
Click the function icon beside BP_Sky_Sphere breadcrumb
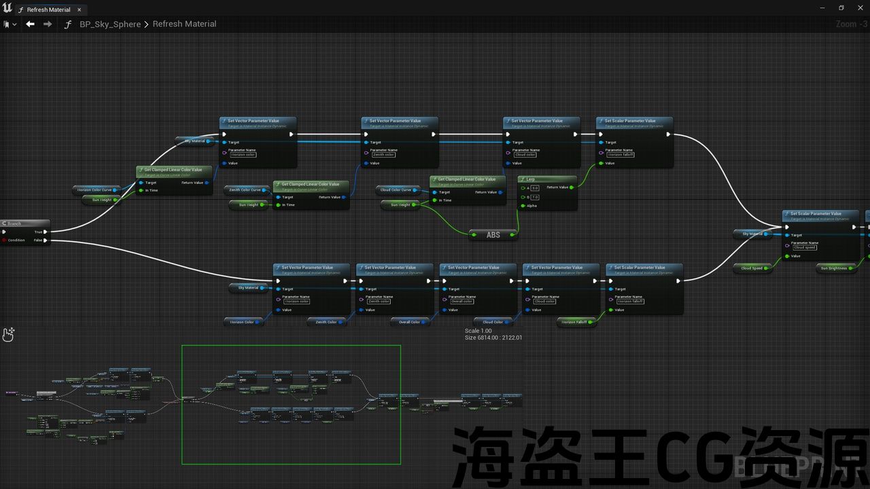[x=67, y=24]
